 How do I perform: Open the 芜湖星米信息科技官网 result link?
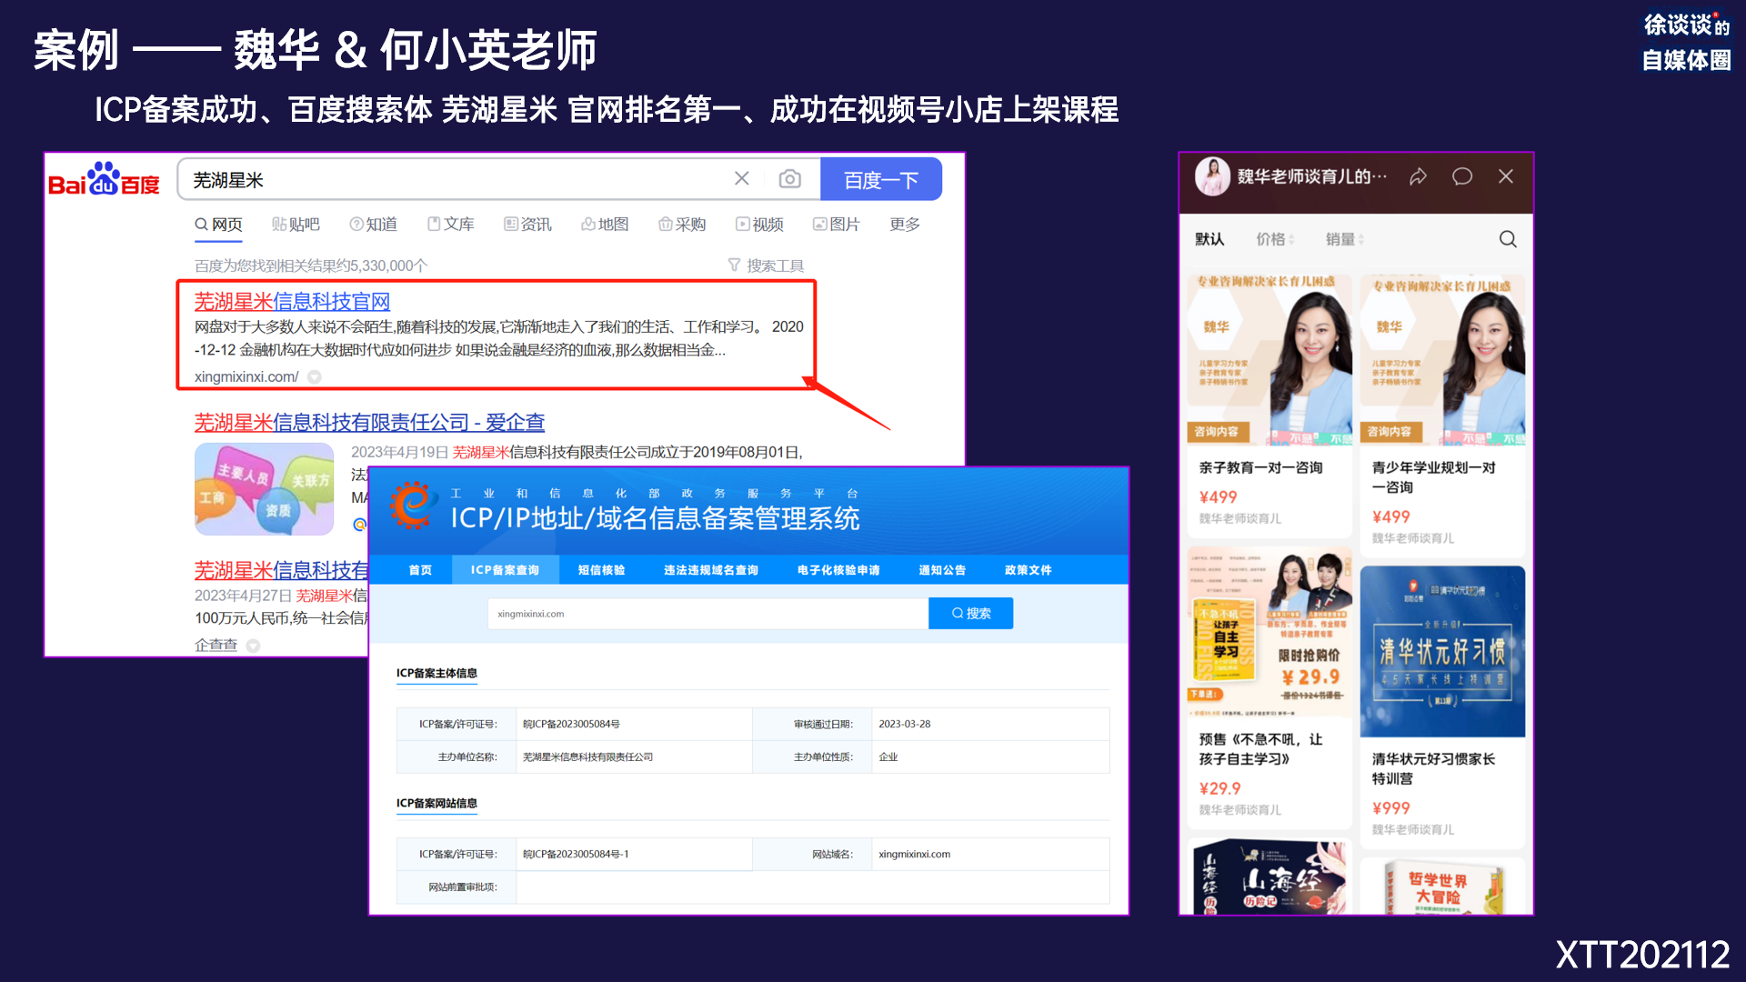pyautogui.click(x=292, y=301)
